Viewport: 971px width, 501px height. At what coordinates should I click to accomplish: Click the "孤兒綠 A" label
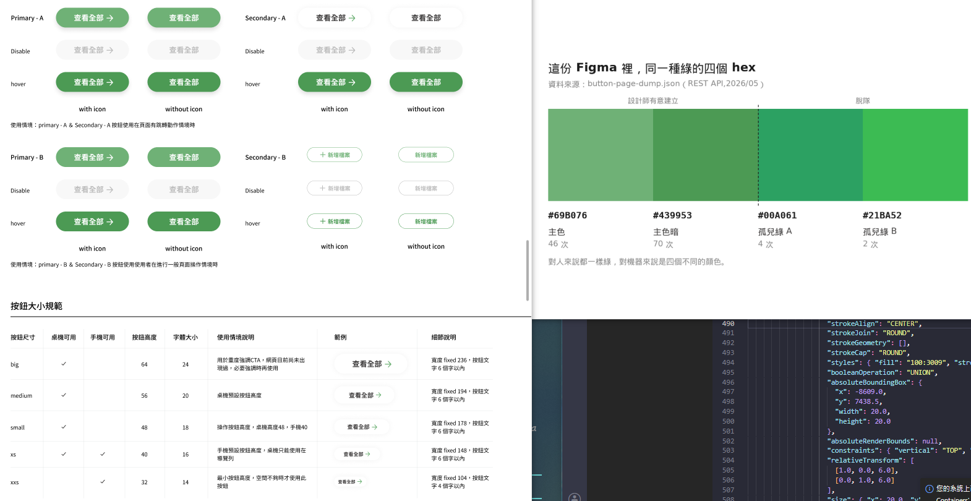[x=775, y=231]
